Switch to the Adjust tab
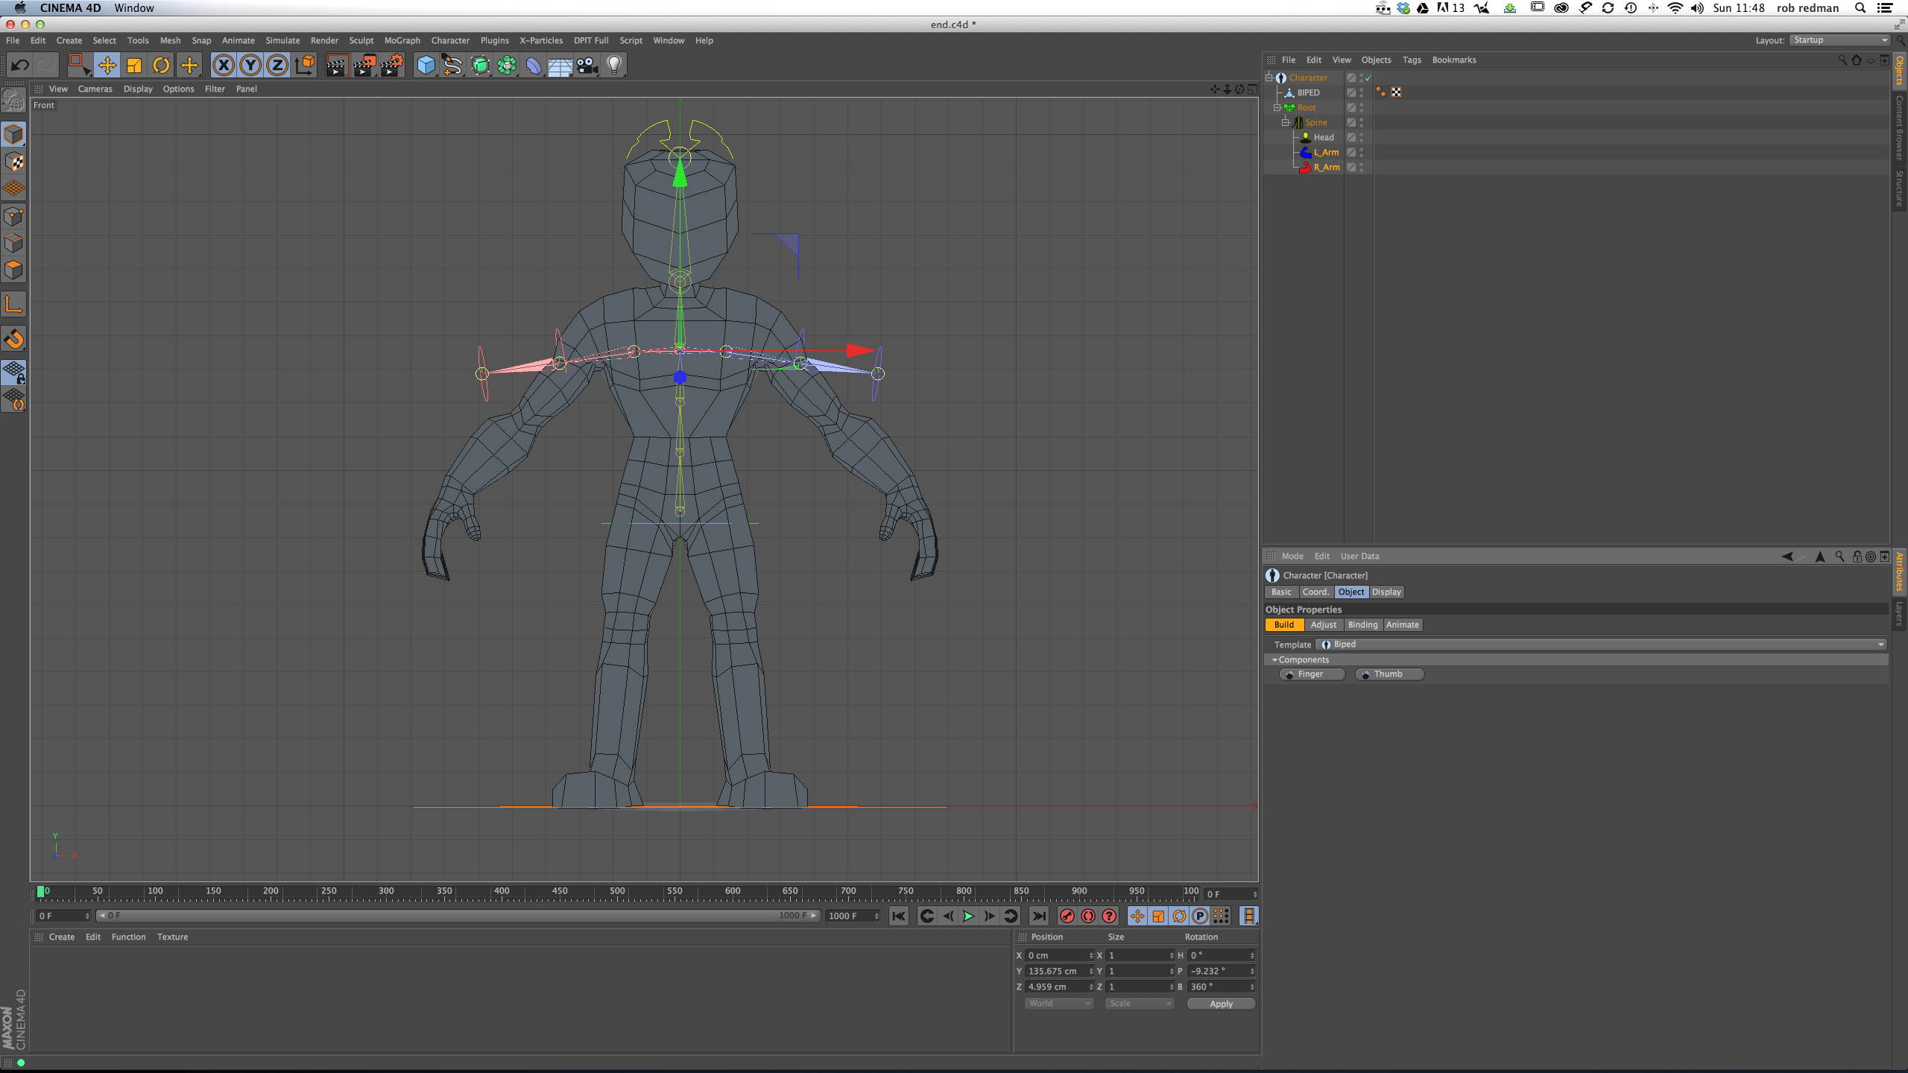1908x1073 pixels. pyautogui.click(x=1324, y=625)
